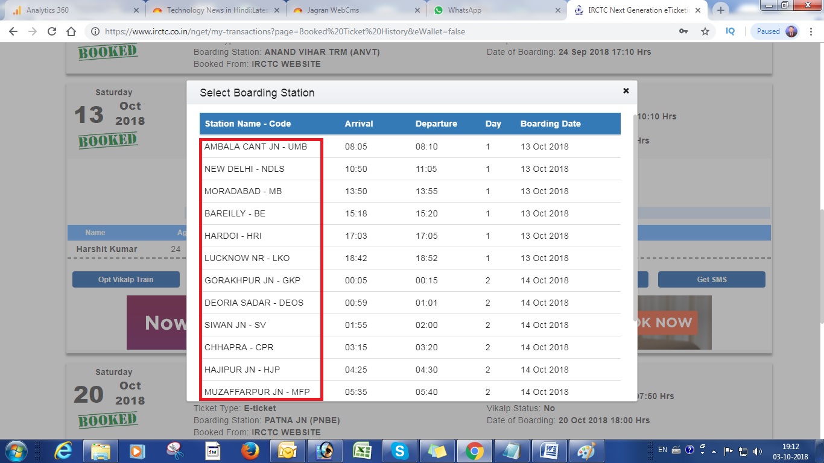This screenshot has width=824, height=463.
Task: Bookmark this page with the star icon
Action: pyautogui.click(x=705, y=31)
